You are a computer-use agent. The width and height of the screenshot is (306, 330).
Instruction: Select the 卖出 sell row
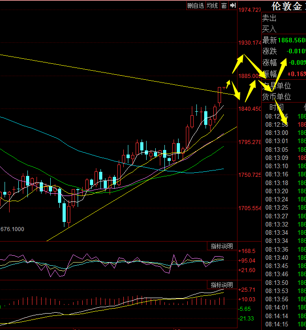point(269,18)
